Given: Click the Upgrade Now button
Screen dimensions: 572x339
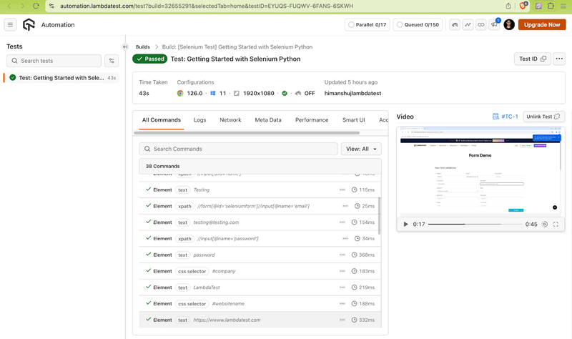Looking at the screenshot, I should (x=542, y=25).
